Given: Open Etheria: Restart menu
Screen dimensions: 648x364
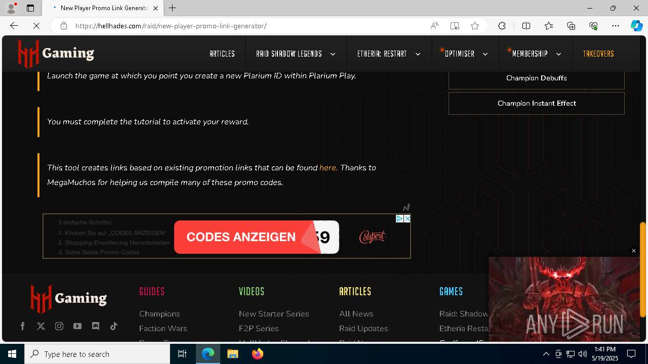Looking at the screenshot, I should 382,54.
